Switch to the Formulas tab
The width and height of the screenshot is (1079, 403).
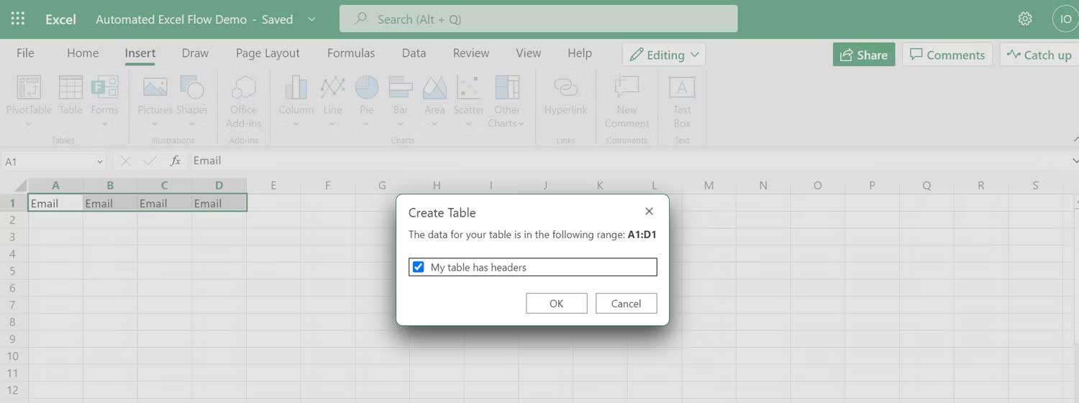[350, 53]
